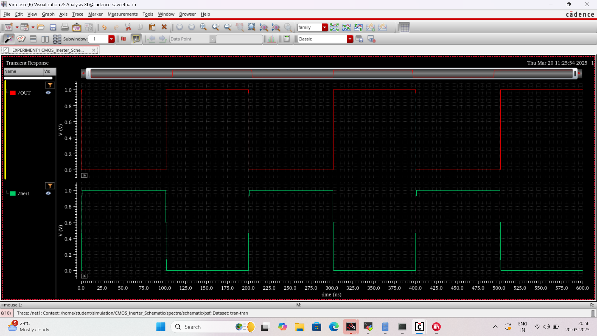Undo the last graph change
This screenshot has width=597, height=336.
coord(104,27)
